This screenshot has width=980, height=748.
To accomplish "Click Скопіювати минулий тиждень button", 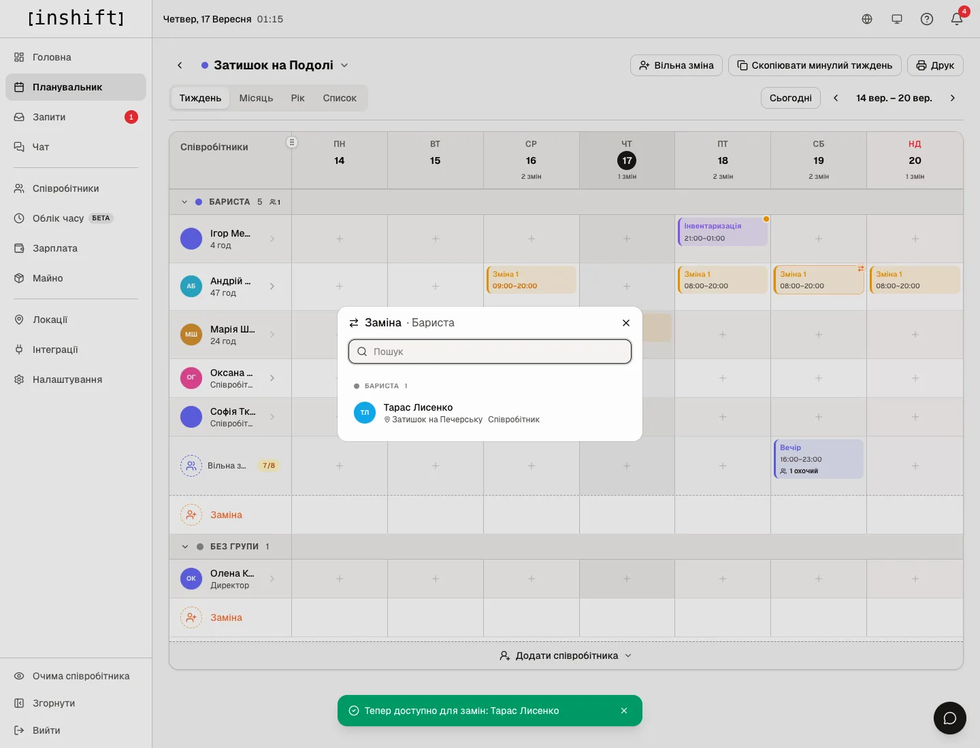I will pyautogui.click(x=815, y=65).
